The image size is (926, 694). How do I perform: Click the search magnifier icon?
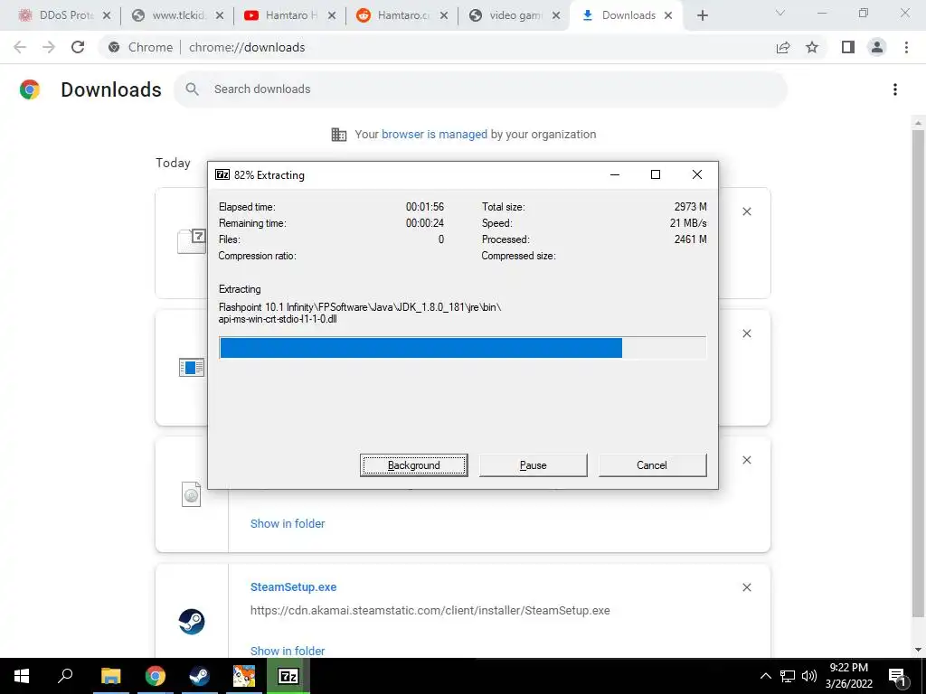tap(192, 89)
